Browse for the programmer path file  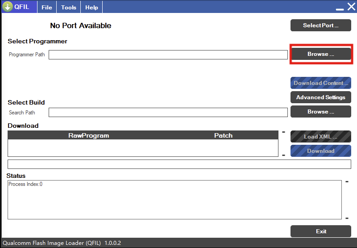(x=320, y=54)
